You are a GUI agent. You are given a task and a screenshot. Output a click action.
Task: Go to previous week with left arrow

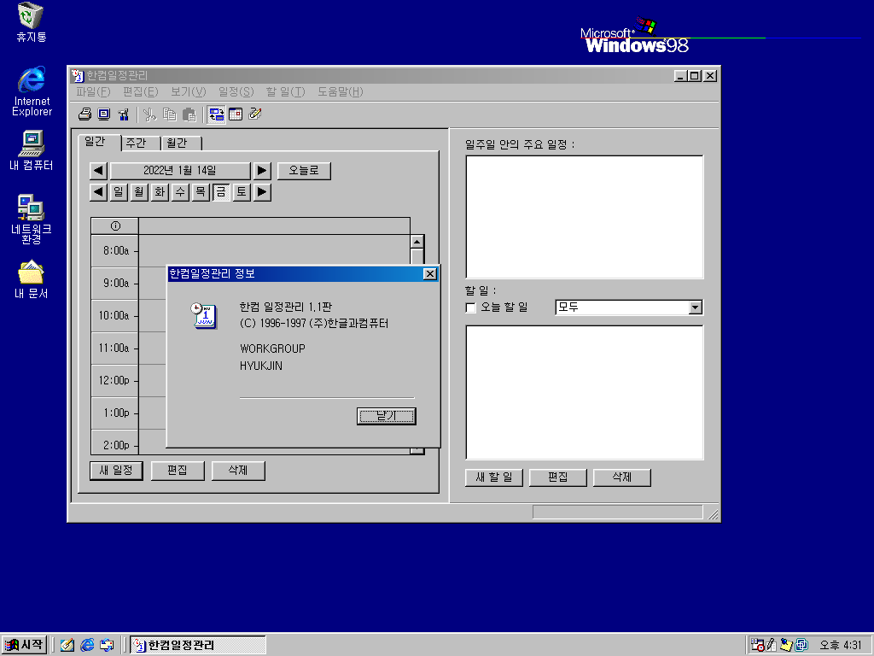(x=99, y=192)
